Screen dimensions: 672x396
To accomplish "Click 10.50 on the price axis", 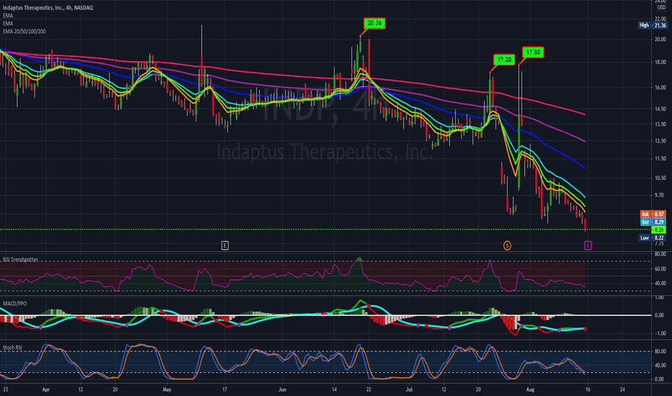I will (x=660, y=178).
